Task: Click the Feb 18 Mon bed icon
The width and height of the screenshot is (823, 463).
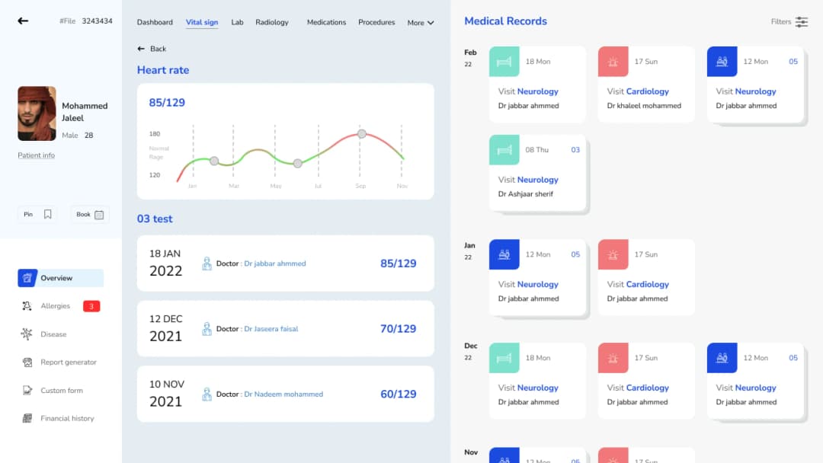Action: (504, 62)
